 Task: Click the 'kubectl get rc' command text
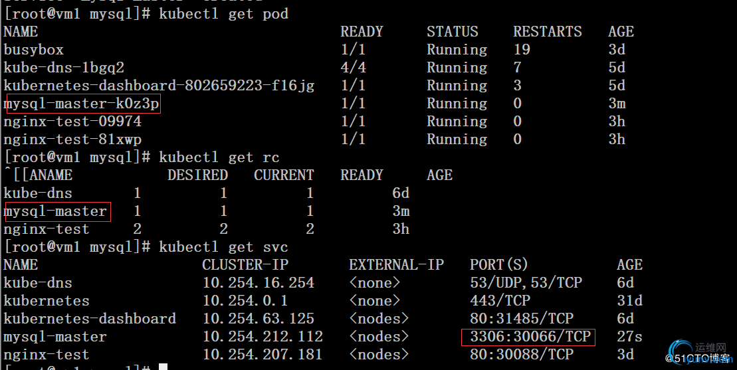219,157
